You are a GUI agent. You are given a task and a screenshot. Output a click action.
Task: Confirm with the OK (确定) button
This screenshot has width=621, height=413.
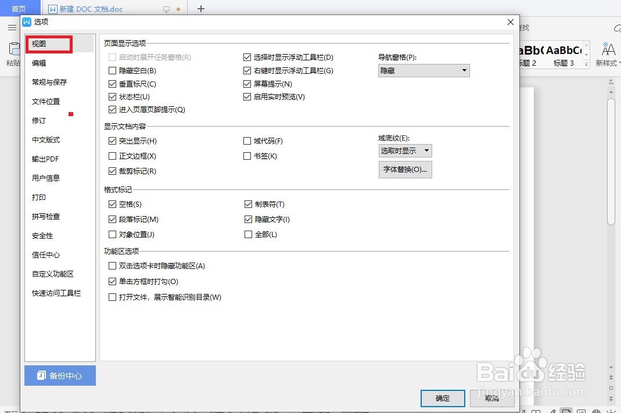[x=443, y=398]
